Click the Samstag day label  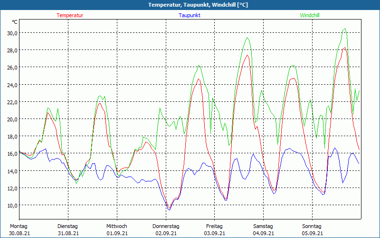tap(263, 227)
